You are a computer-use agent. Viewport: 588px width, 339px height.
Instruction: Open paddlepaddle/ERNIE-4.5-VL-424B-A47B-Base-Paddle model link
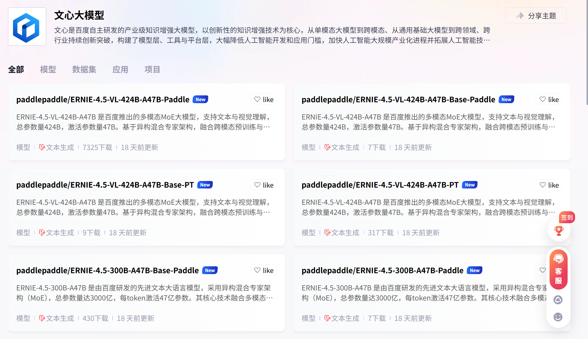pos(399,99)
